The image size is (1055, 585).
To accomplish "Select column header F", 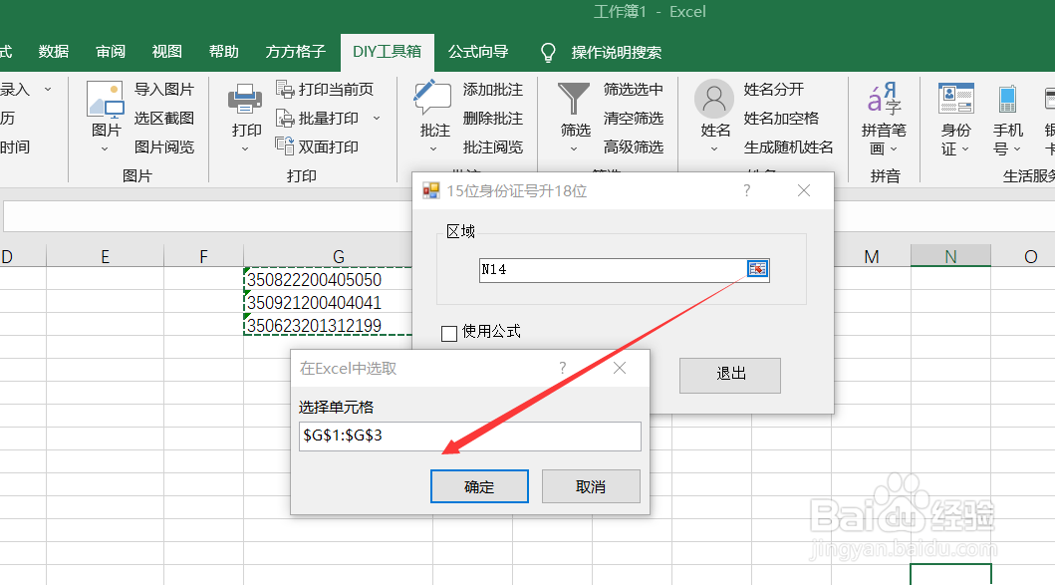I will pyautogui.click(x=204, y=256).
